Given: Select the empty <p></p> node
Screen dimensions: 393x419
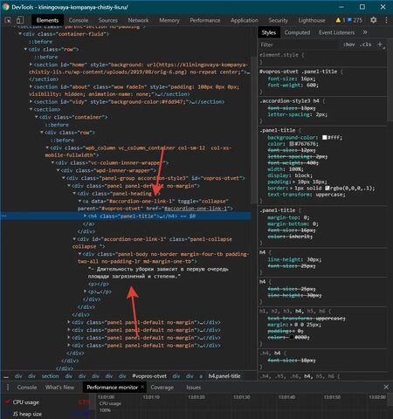Looking at the screenshot, I should pos(99,284).
